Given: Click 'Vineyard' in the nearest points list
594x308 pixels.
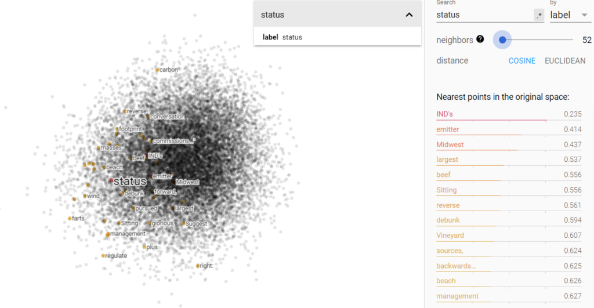Looking at the screenshot, I should pos(450,235).
